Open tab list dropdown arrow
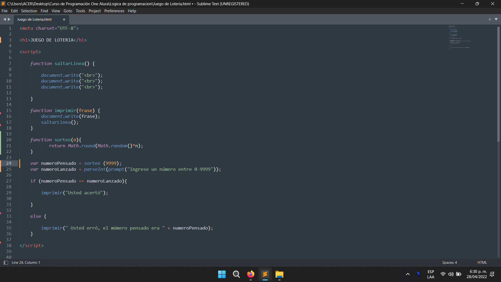501x282 pixels. 496,19
